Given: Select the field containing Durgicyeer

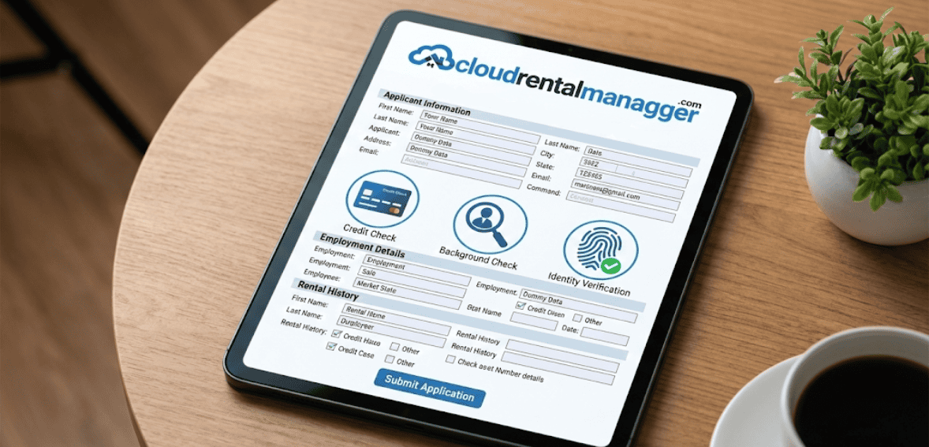Looking at the screenshot, I should coord(392,333).
